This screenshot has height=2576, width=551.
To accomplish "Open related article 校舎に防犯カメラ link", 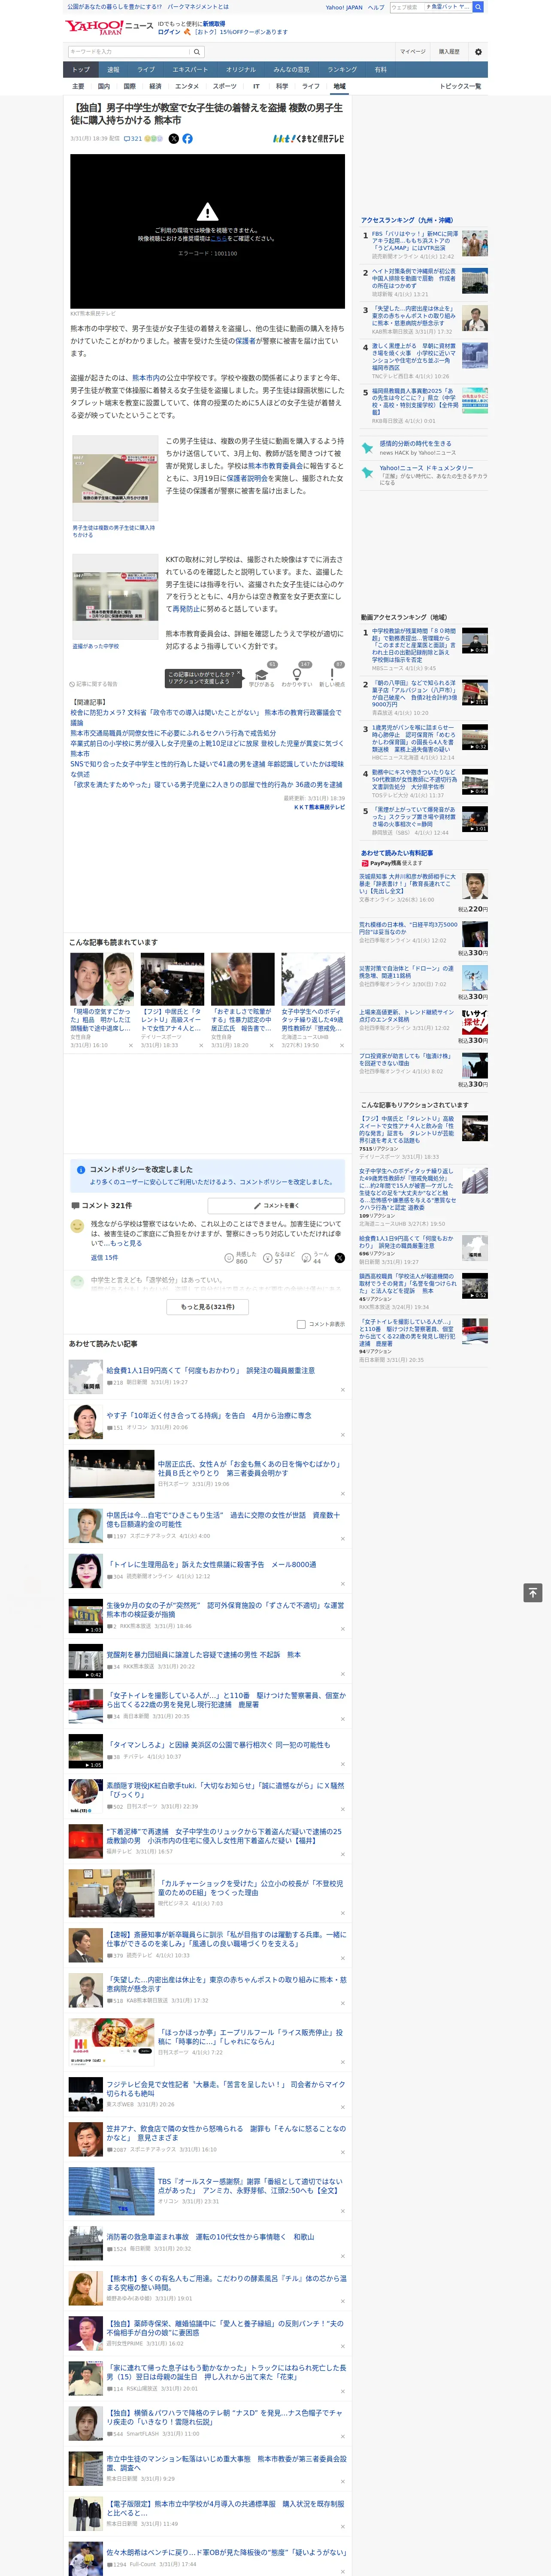I will 205,717.
